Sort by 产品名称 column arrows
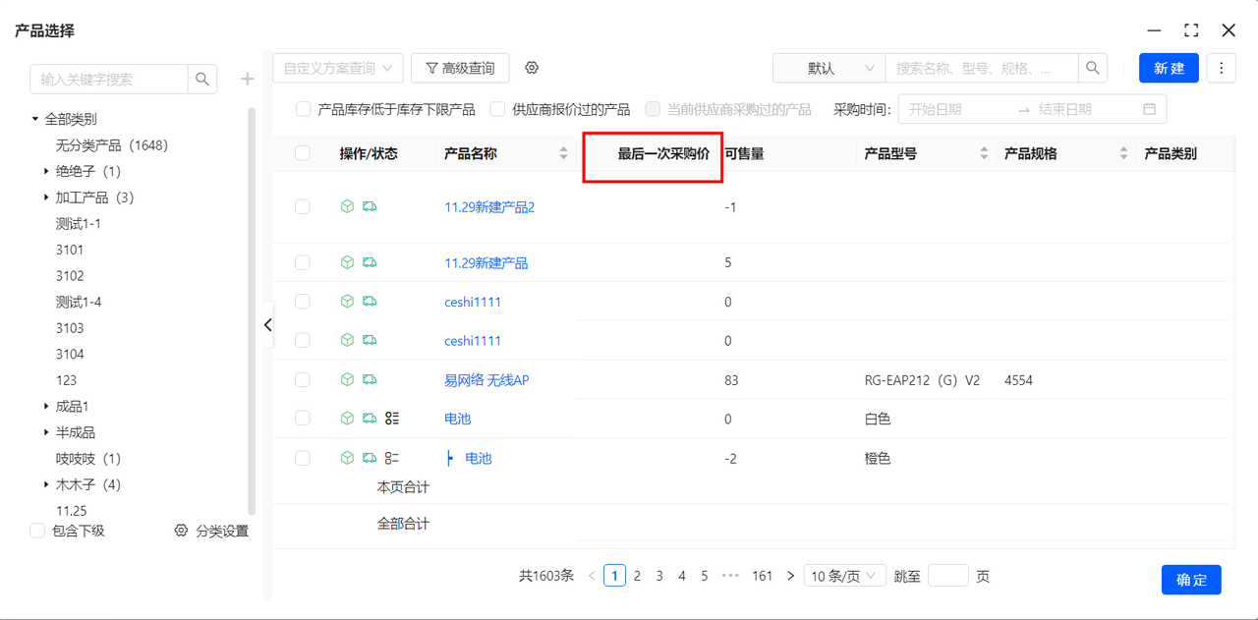1258x620 pixels. (564, 153)
